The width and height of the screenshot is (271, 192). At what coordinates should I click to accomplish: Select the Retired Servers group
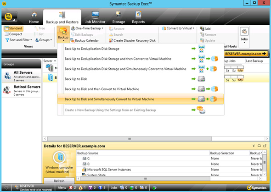tap(22, 90)
